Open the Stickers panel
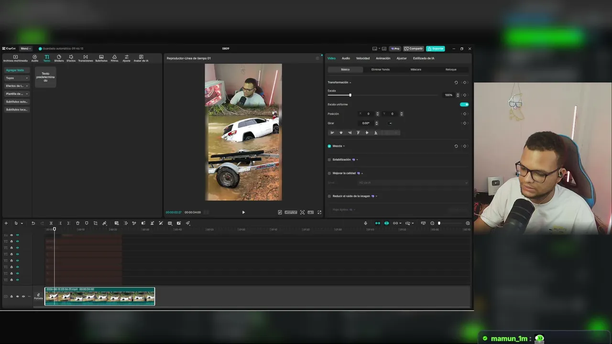The image size is (612, 344). (x=59, y=58)
